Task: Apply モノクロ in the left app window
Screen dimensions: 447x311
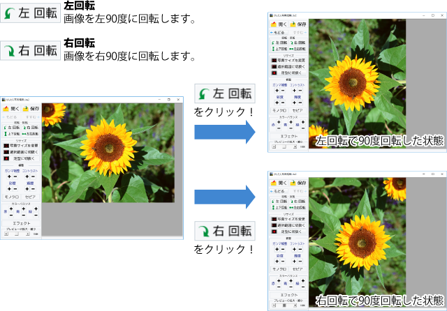Action: coord(13,197)
